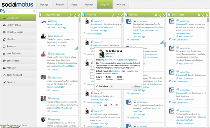The height and width of the screenshot is (128, 210).
Task: Open Direct Messages in sidebar
Action: coord(18,32)
